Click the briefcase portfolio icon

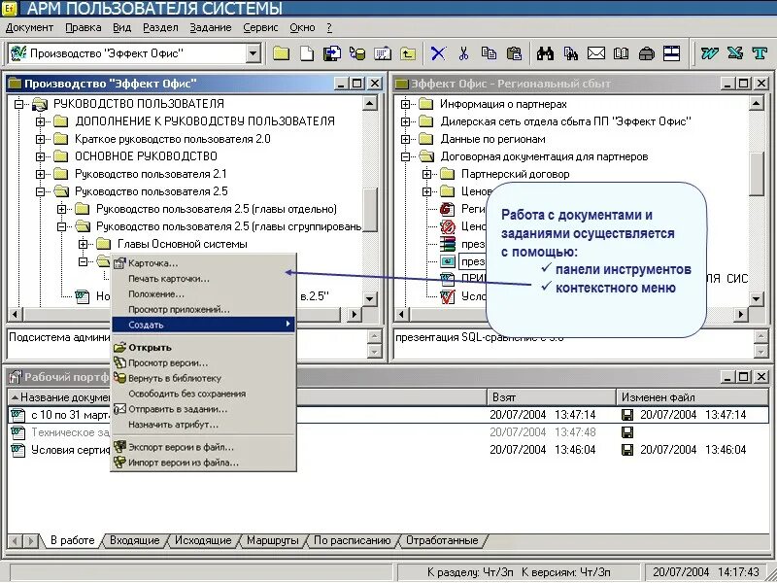point(647,53)
